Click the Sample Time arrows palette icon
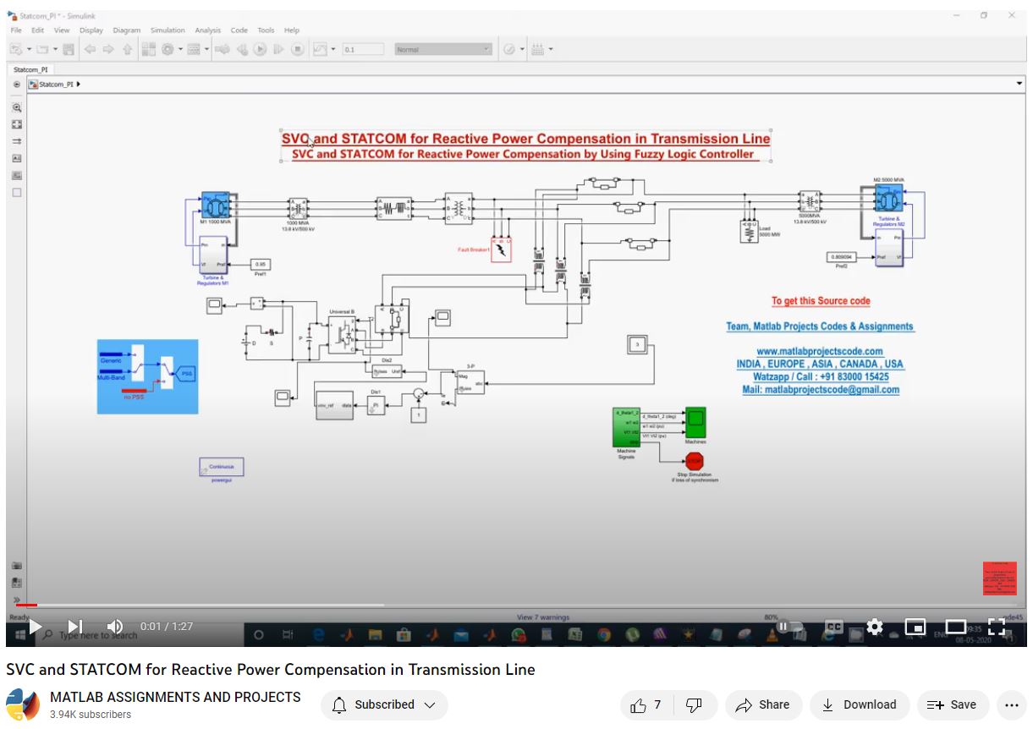 (16, 141)
